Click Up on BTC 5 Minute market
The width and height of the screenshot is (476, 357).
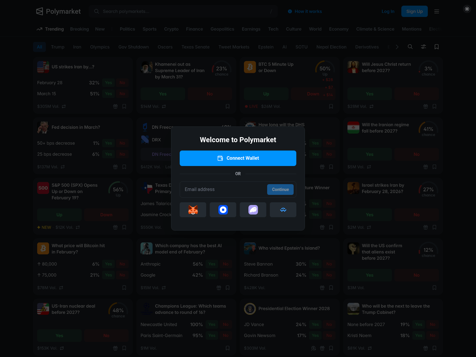[x=266, y=94]
